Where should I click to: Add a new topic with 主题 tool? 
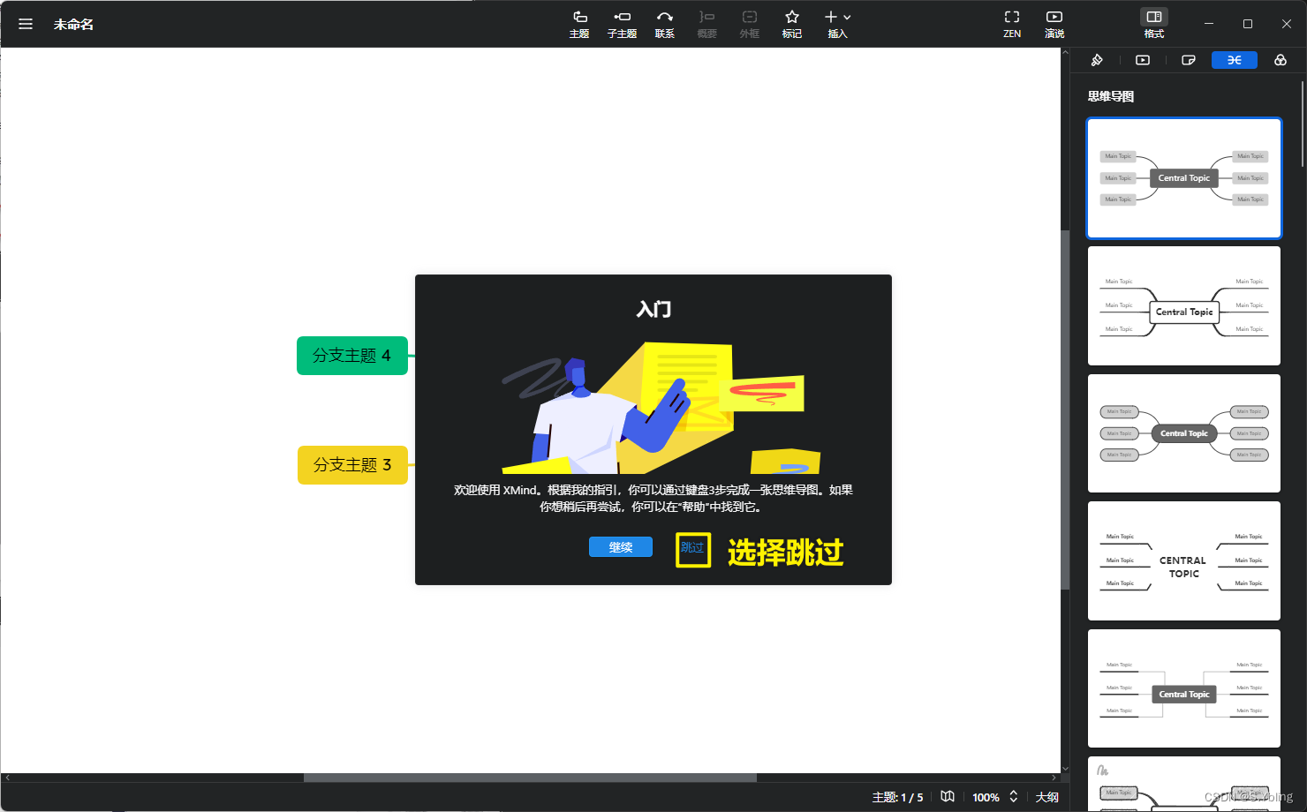(x=579, y=24)
